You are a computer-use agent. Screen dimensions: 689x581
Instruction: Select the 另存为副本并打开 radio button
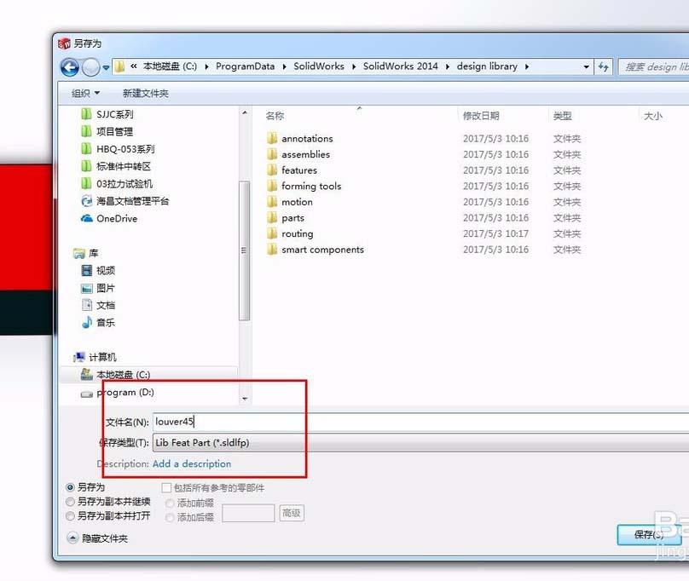pos(71,515)
